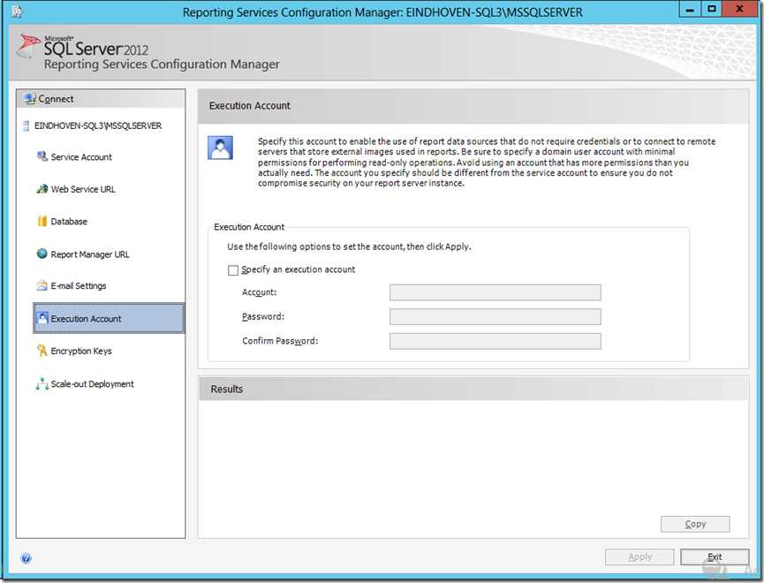Open the Encryption Keys page
This screenshot has width=764, height=583.
81,351
